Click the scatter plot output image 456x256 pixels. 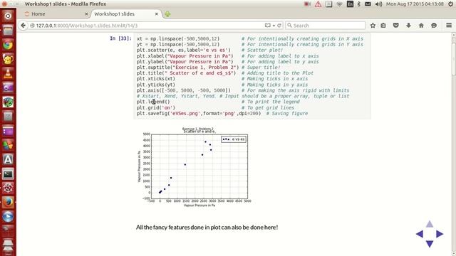[195, 167]
